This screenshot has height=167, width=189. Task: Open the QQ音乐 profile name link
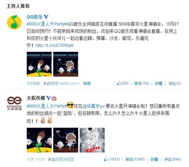pos(35,17)
